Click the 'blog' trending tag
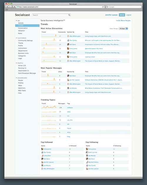This screenshot has height=185, width=147. tap(69, 137)
